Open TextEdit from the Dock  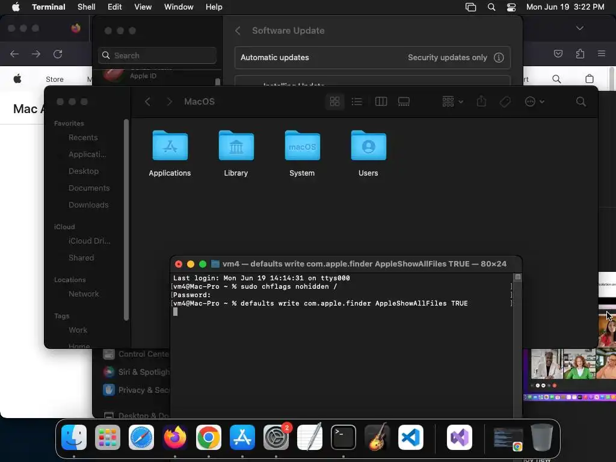pyautogui.click(x=310, y=437)
